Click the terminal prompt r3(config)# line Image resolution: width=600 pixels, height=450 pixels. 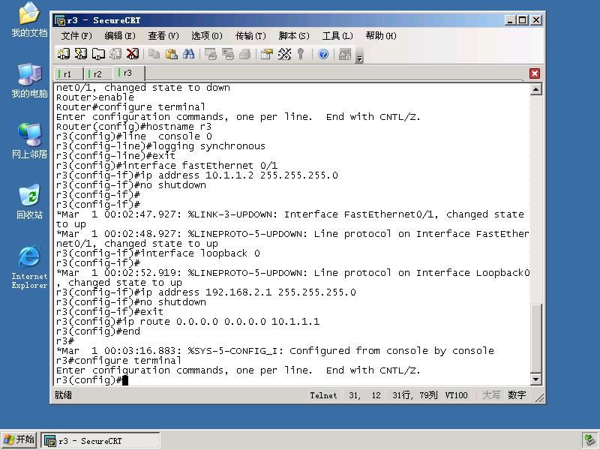(91, 380)
